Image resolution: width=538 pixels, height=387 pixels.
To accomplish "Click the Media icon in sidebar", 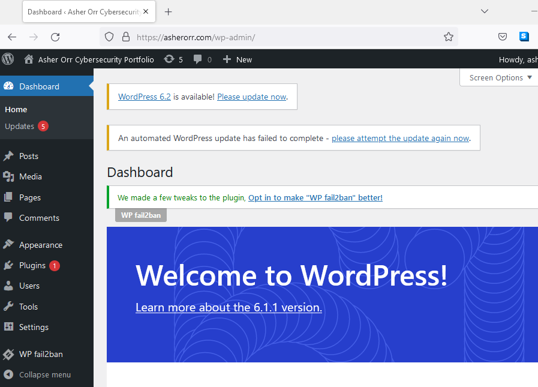I will pyautogui.click(x=8, y=176).
